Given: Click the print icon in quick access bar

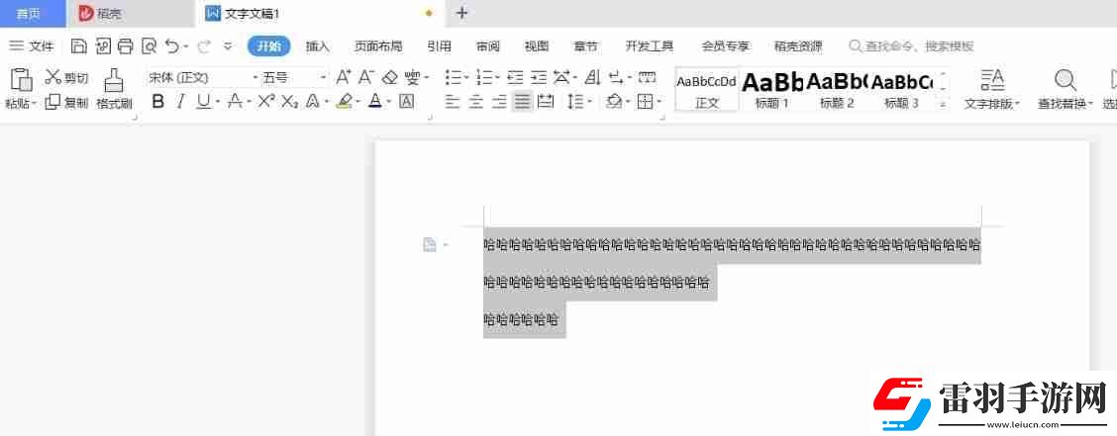Looking at the screenshot, I should point(126,45).
